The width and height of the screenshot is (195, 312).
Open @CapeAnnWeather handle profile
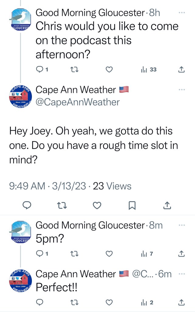pyautogui.click(x=78, y=102)
